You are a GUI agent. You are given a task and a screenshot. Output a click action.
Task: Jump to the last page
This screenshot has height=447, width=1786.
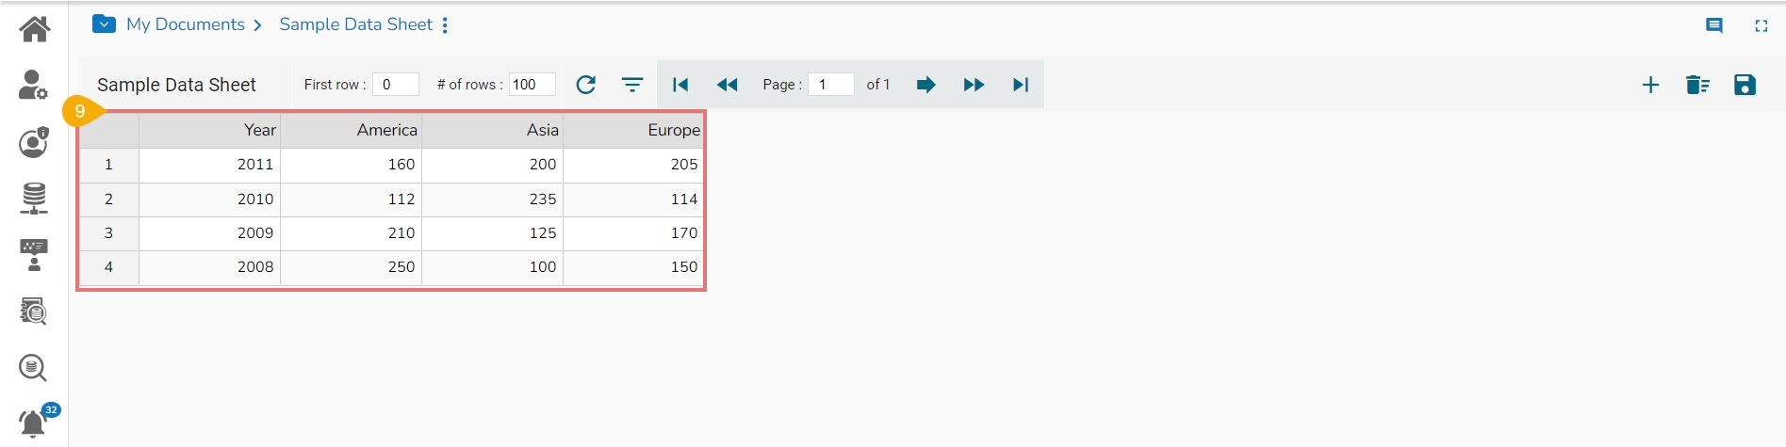(1021, 85)
